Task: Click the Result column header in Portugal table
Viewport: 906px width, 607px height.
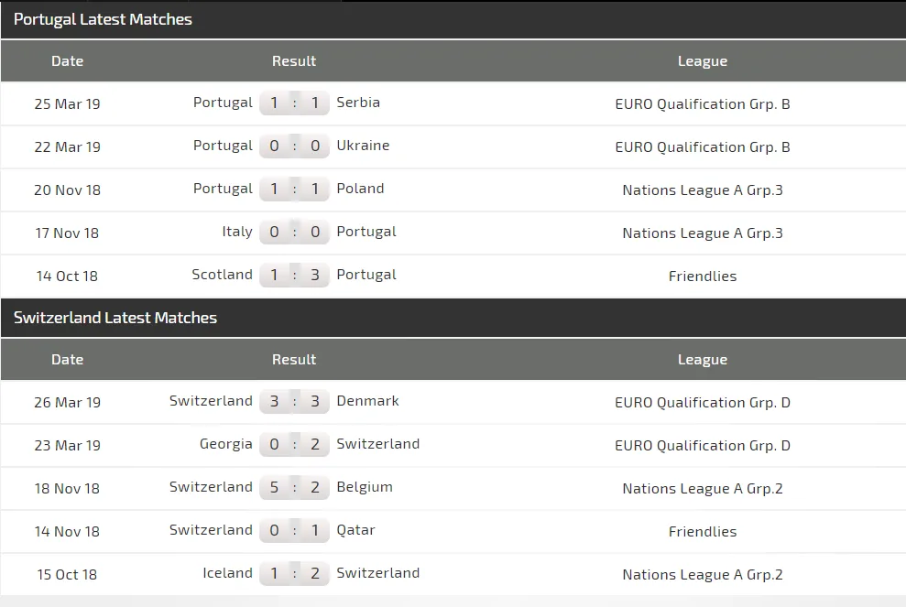Action: [x=294, y=61]
